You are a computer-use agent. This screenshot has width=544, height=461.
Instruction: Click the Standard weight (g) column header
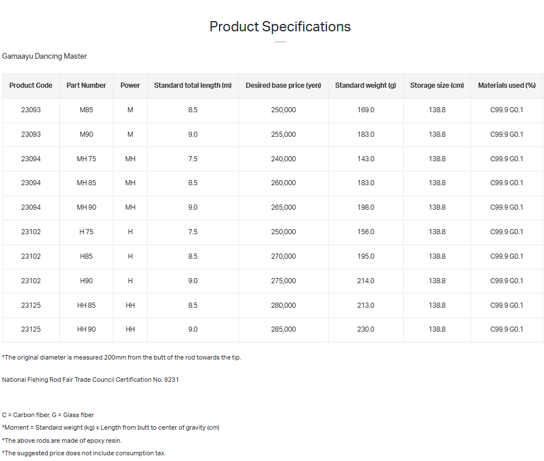(x=366, y=85)
